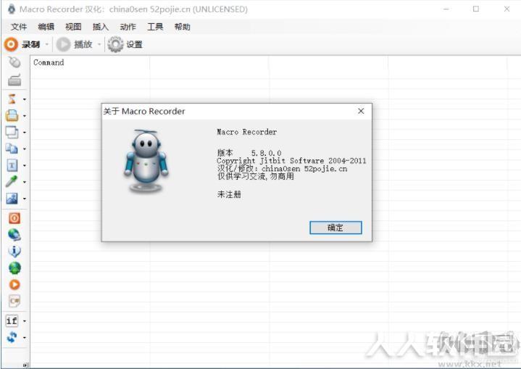Open the 动作 menu
Viewport: 521px width, 369px height.
128,27
